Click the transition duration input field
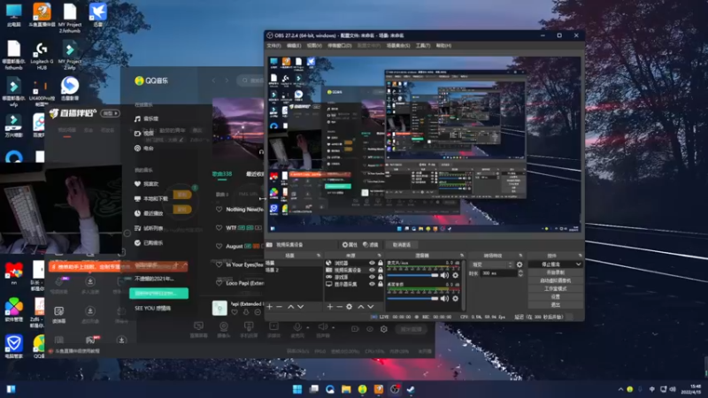Viewport: 708px width, 398px height. (498, 273)
